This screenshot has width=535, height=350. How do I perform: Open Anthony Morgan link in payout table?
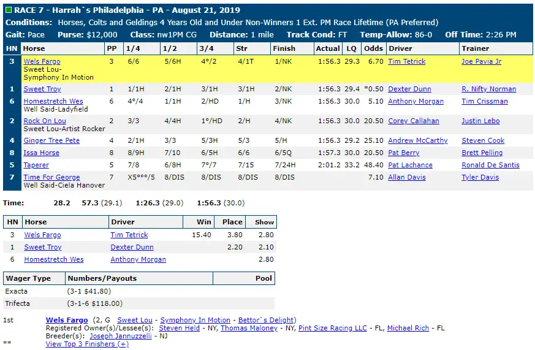138,260
